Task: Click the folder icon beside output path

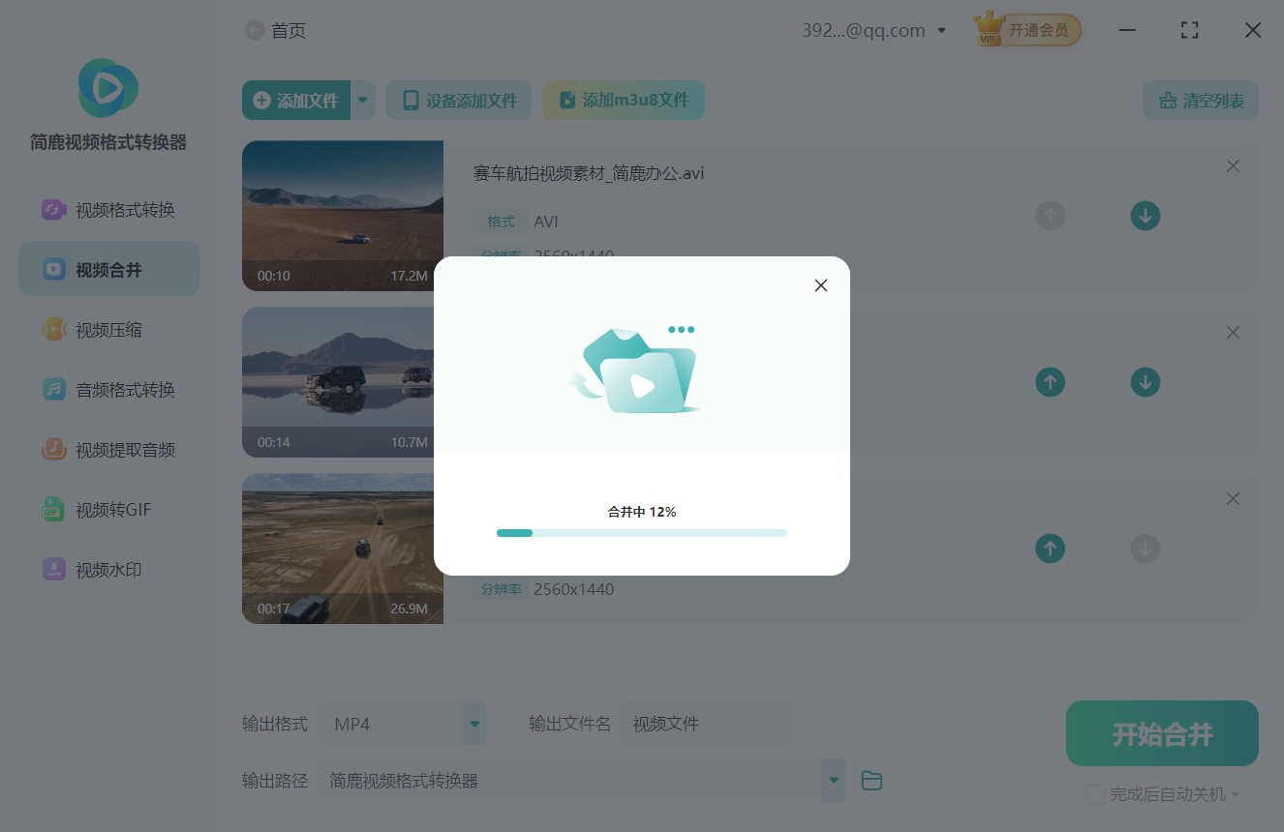Action: coord(871,780)
